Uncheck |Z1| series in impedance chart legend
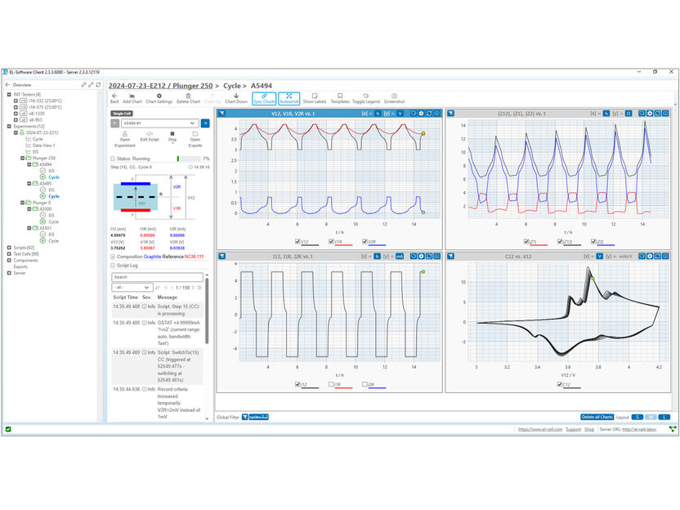 pyautogui.click(x=526, y=241)
